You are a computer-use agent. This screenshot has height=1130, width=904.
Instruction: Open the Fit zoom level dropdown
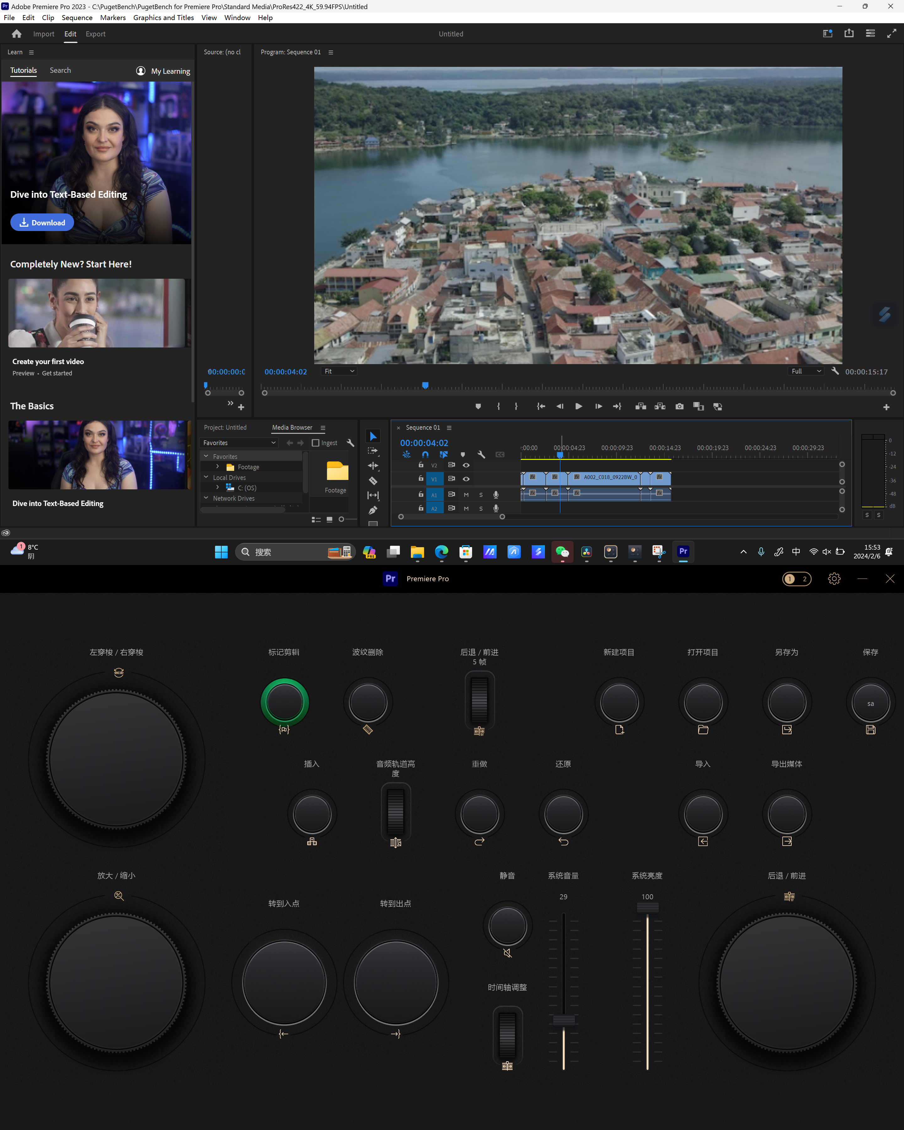[x=339, y=371]
